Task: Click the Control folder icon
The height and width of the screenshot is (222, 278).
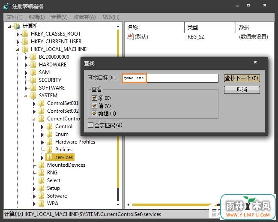Action: [x=49, y=126]
